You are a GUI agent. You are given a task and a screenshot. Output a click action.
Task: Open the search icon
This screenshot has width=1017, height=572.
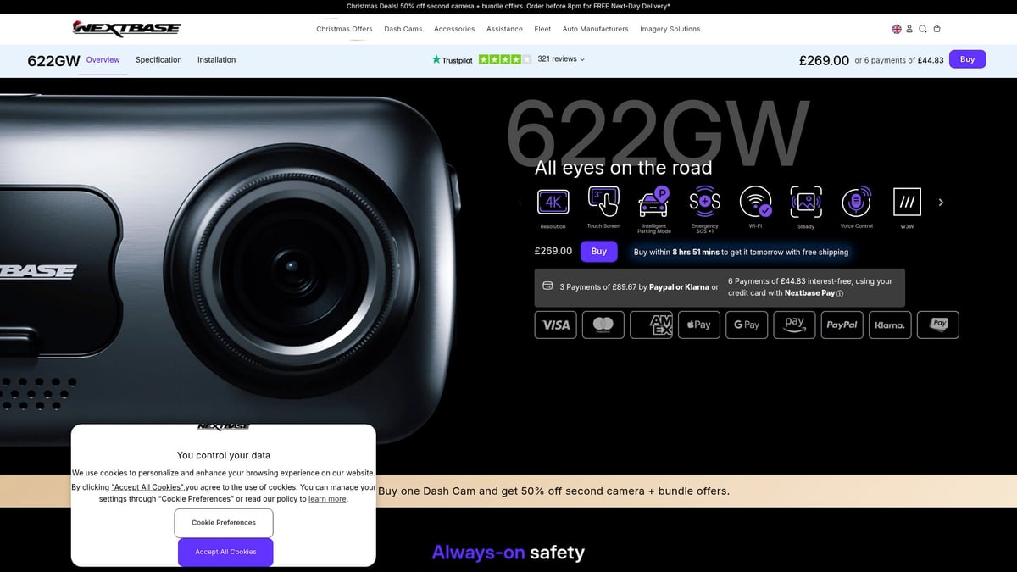923,28
